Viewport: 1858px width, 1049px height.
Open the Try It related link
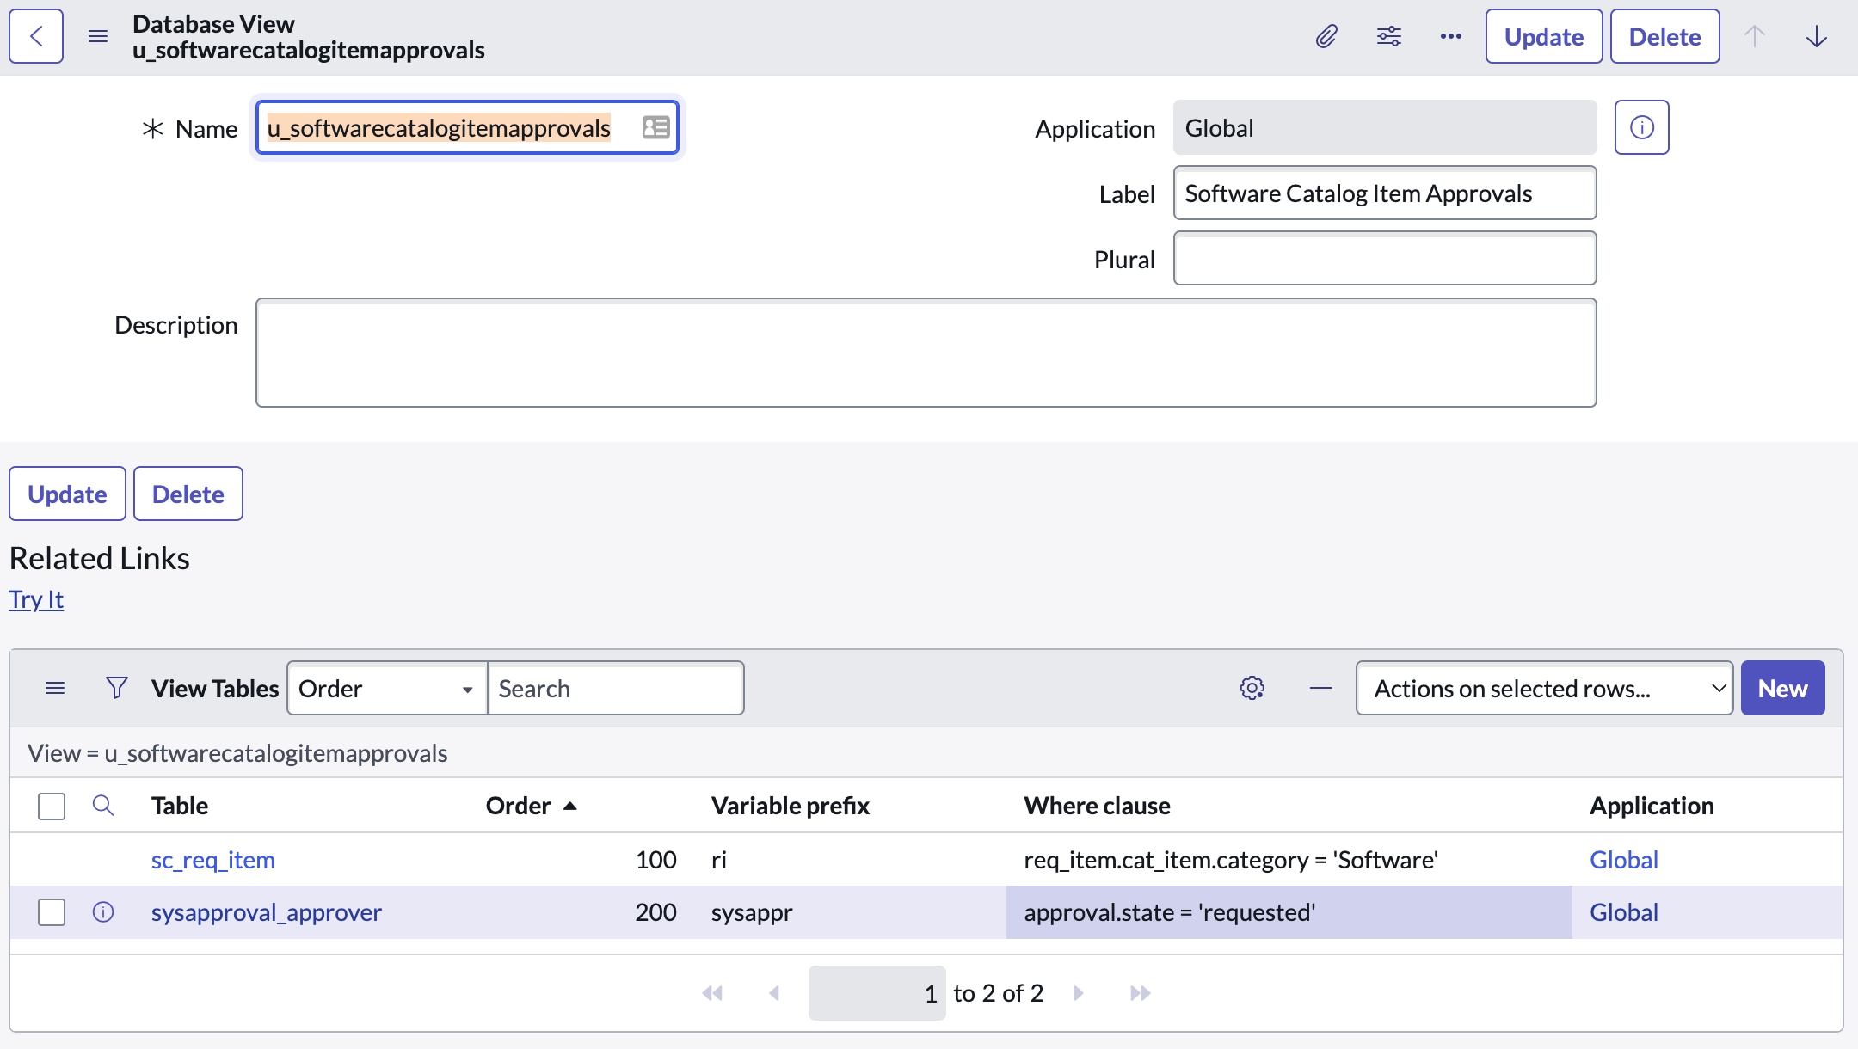click(x=36, y=599)
